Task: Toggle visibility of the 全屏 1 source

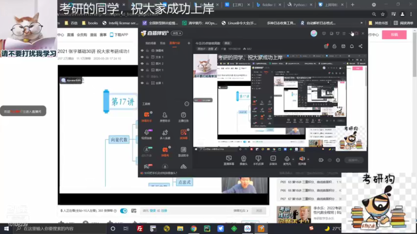Action: tap(142, 83)
